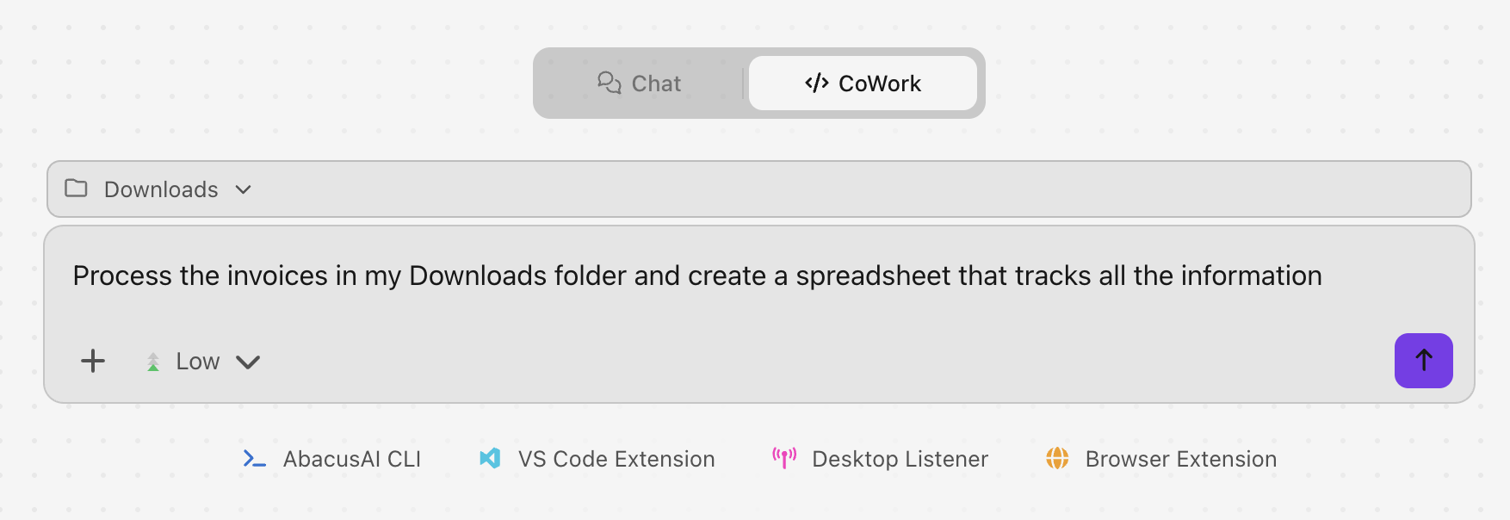
Task: Switch to the Chat mode tab
Action: click(641, 84)
